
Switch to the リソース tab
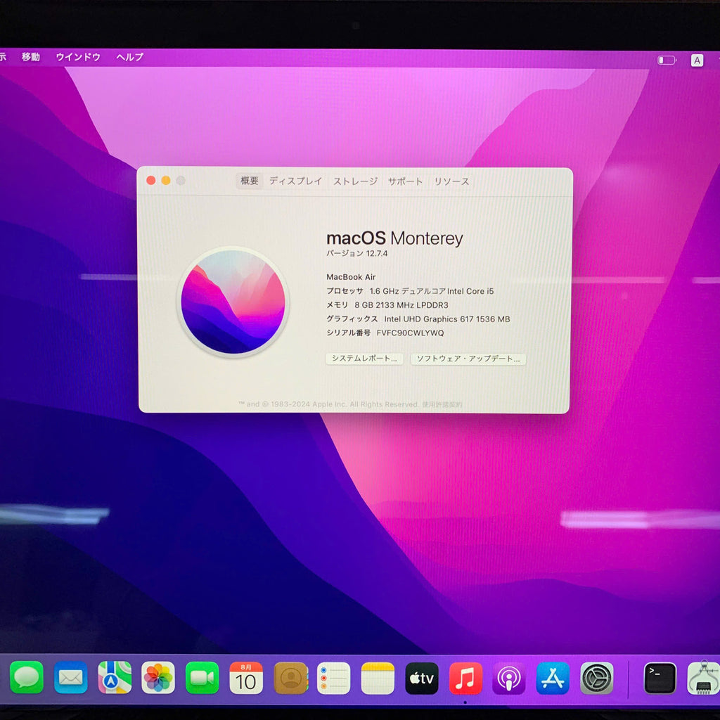pyautogui.click(x=452, y=181)
